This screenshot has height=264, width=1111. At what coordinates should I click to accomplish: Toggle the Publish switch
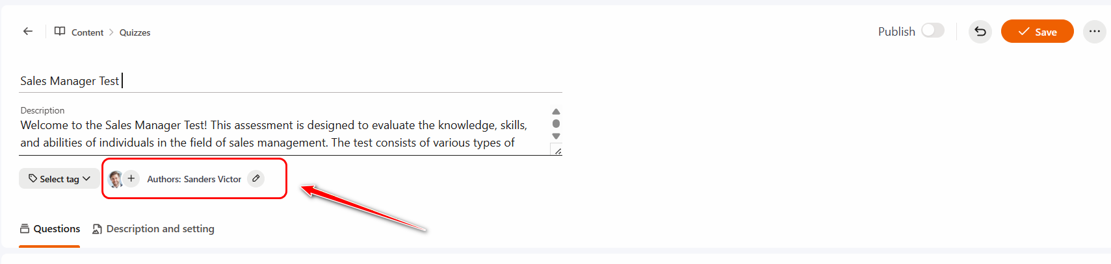coord(933,31)
